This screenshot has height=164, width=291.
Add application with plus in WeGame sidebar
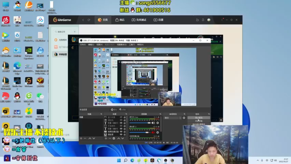pos(75,32)
